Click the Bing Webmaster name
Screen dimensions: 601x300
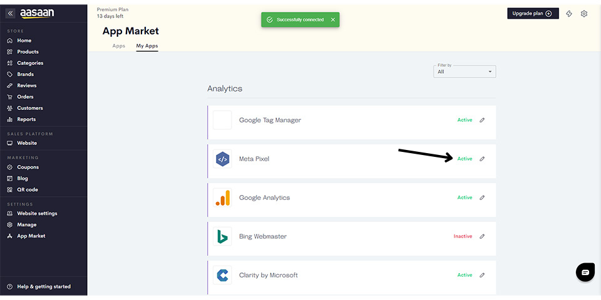262,236
